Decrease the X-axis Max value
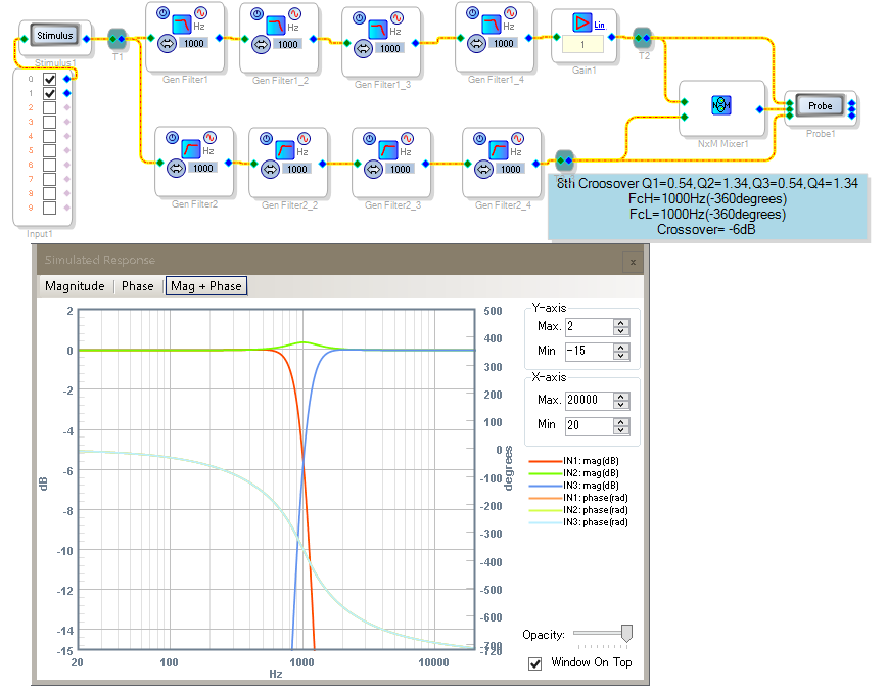 click(x=621, y=404)
